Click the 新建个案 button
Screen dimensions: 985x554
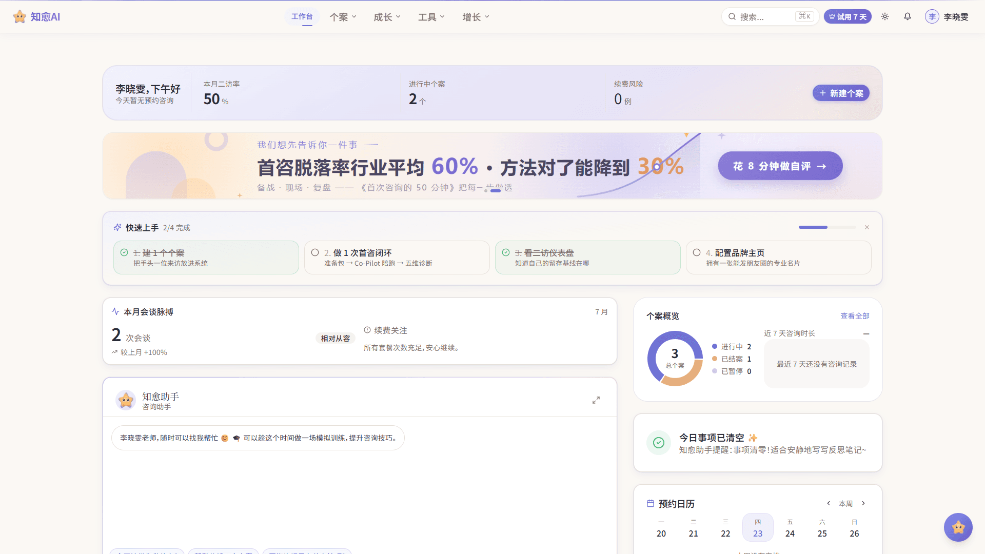pos(841,93)
